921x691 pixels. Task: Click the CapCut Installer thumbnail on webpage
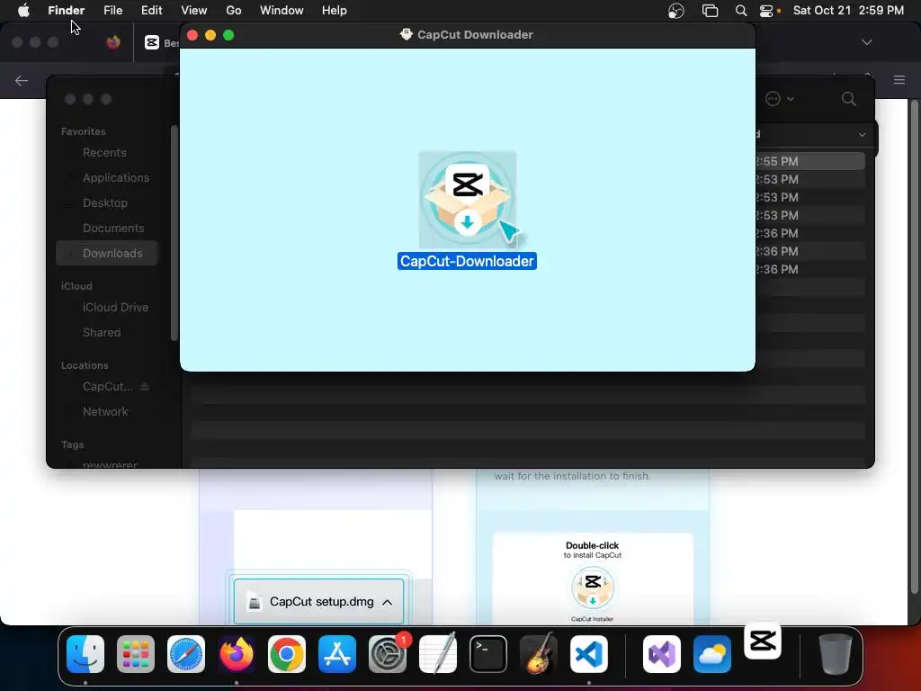click(x=593, y=587)
